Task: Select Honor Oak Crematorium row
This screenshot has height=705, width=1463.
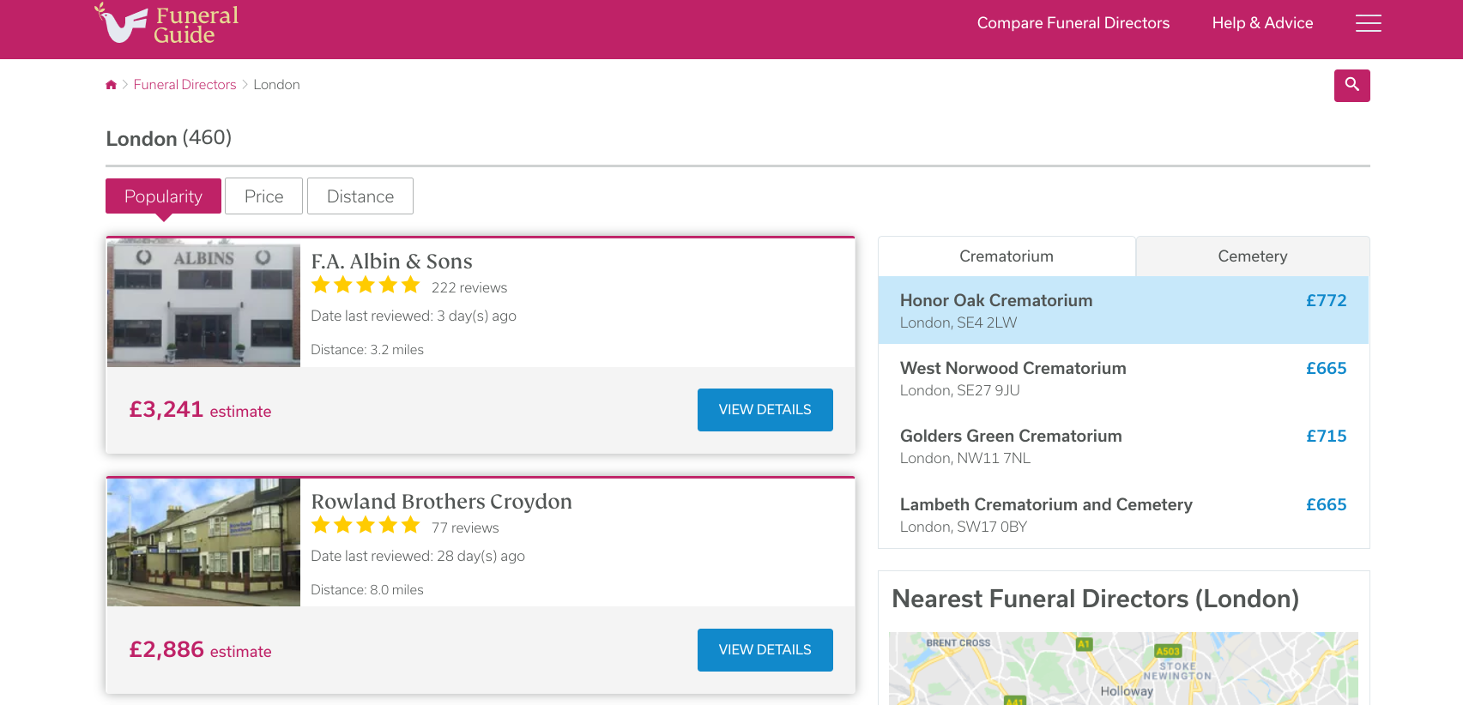Action: click(1123, 310)
